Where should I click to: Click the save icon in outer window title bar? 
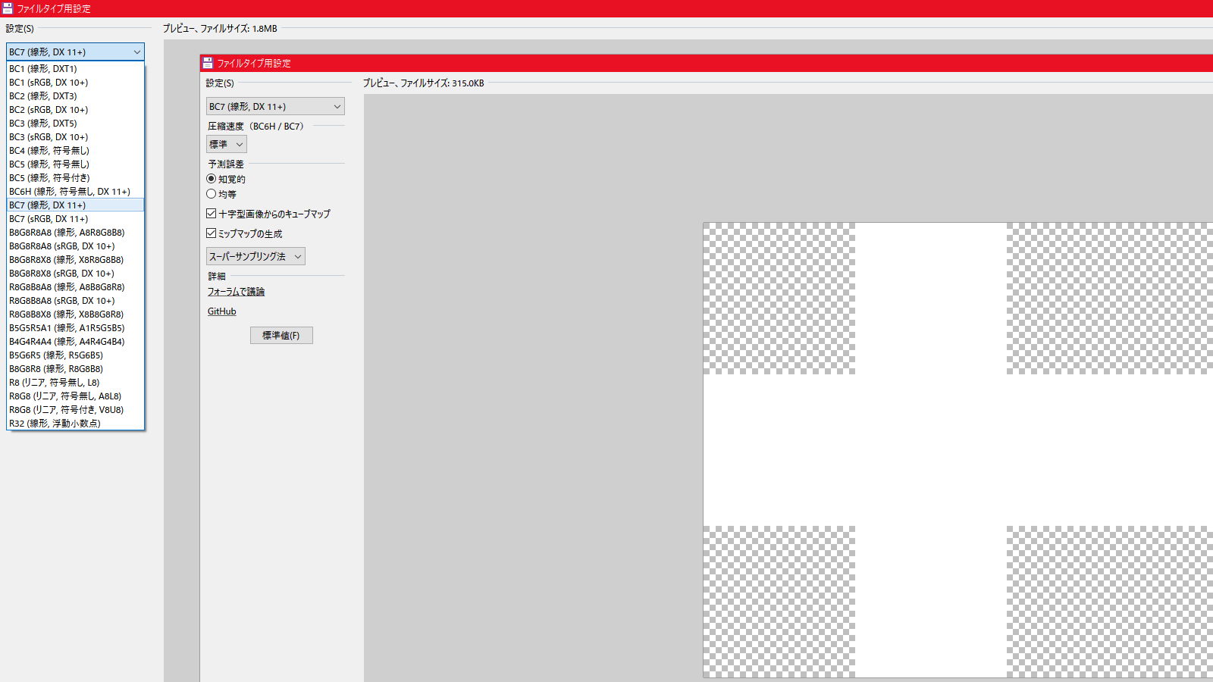pyautogui.click(x=8, y=8)
